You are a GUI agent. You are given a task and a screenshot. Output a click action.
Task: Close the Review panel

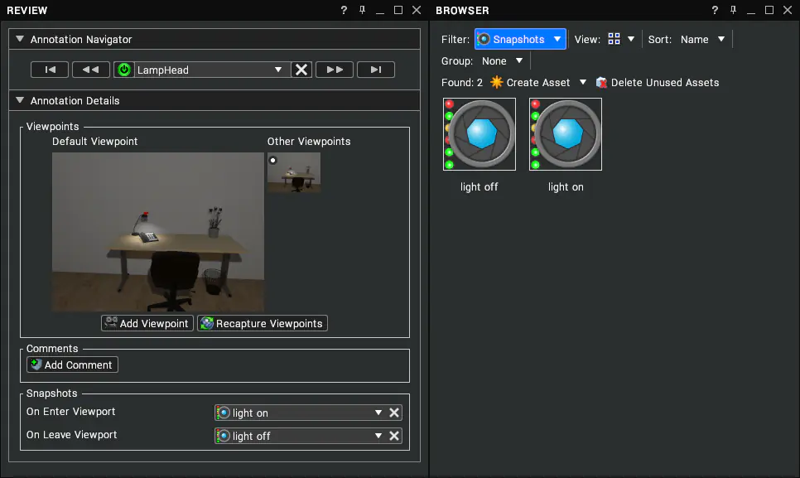417,10
